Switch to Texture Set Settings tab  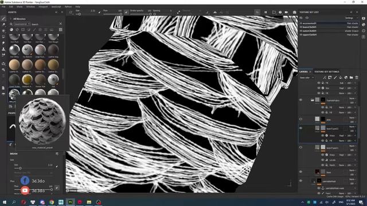[326, 72]
